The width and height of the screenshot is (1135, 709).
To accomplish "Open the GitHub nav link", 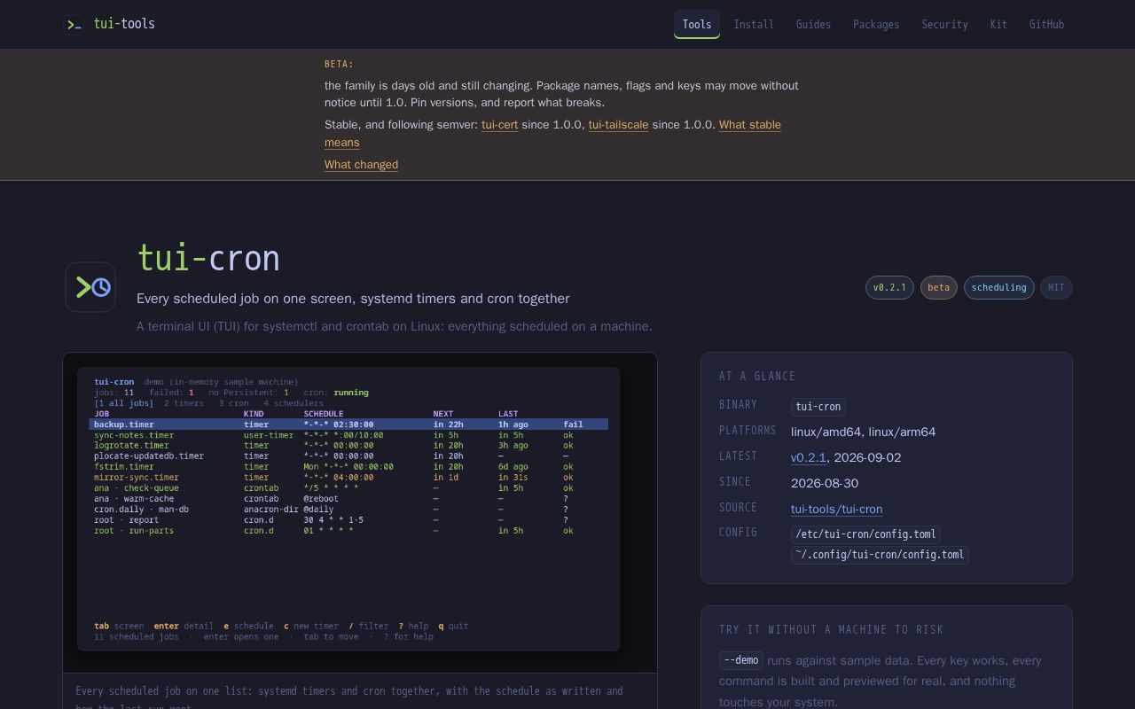I will pyautogui.click(x=1046, y=24).
